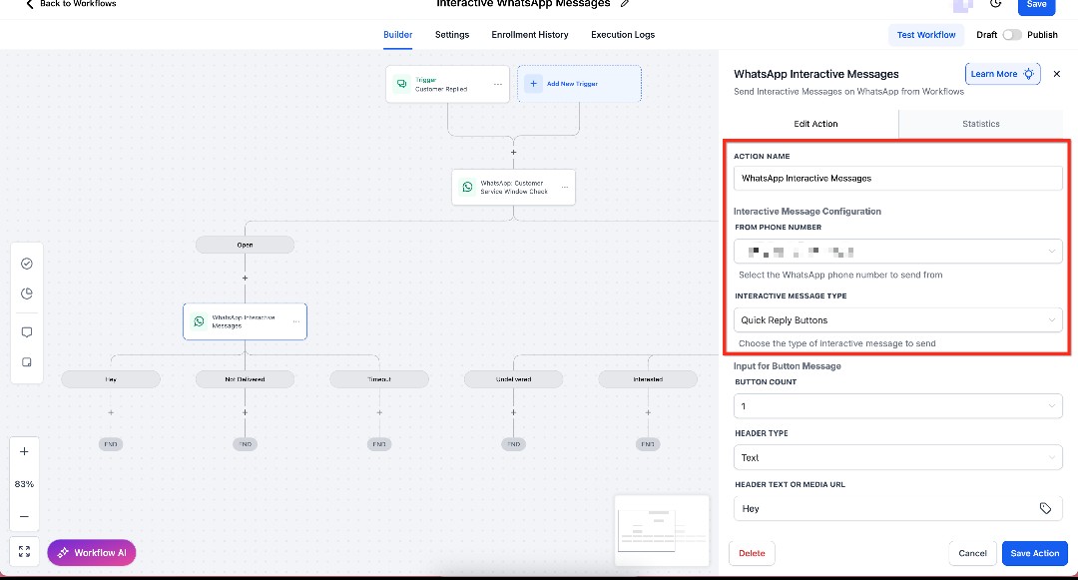Image resolution: width=1078 pixels, height=580 pixels.
Task: Open three-dot menu on Customer Service Window Check node
Action: pos(564,187)
